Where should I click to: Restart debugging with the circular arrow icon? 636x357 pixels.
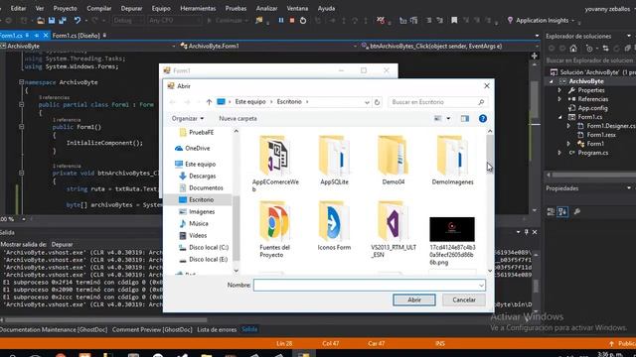(x=303, y=20)
